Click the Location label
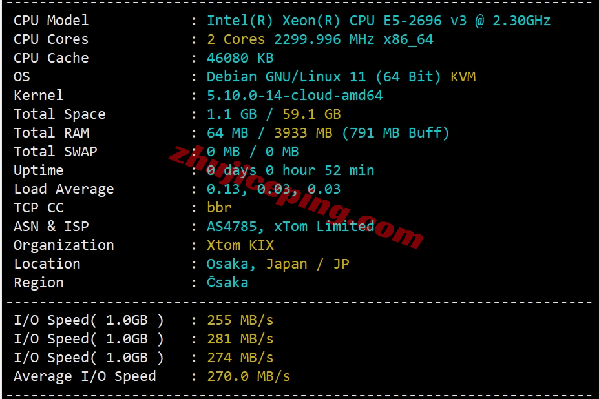The width and height of the screenshot is (599, 399). pos(47,264)
